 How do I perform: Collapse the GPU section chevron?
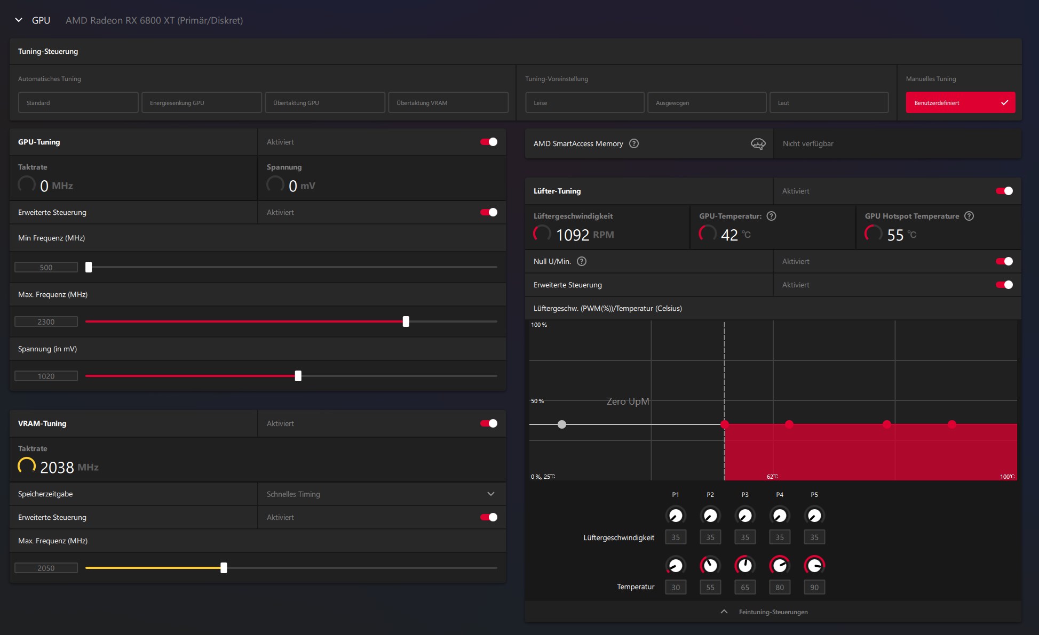pos(19,20)
